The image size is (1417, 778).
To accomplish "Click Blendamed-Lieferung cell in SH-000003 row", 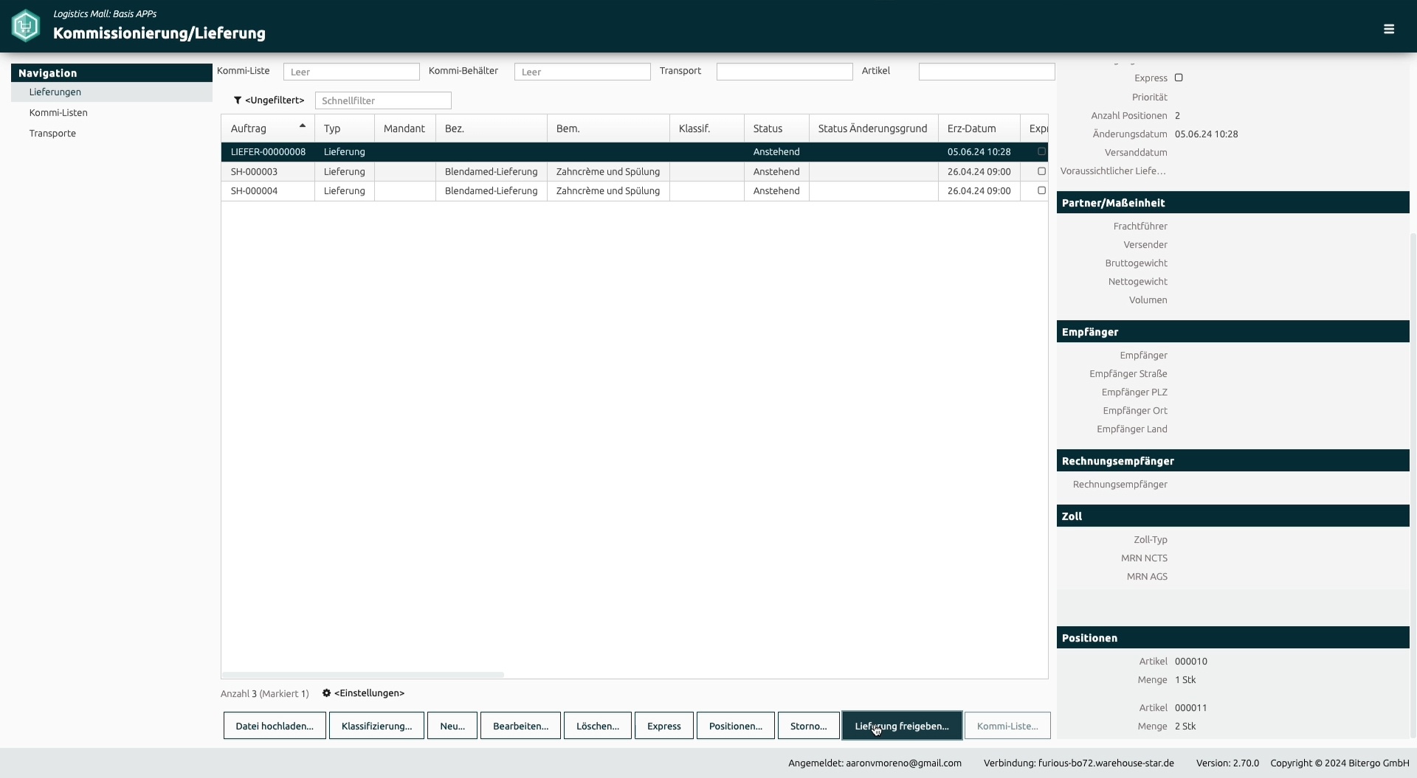I will click(x=492, y=171).
